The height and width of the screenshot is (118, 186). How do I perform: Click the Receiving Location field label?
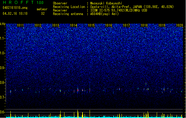[69, 7]
